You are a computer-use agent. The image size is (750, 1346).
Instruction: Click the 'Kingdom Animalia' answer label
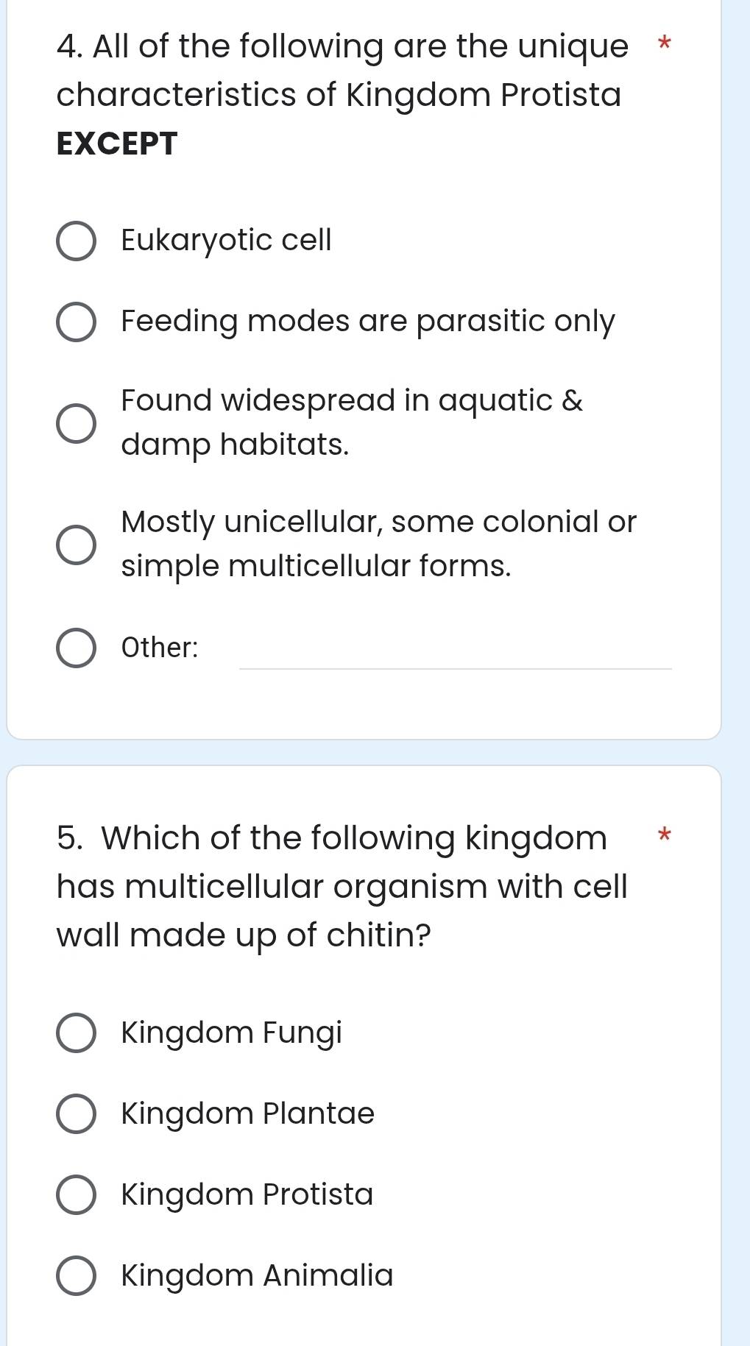tap(255, 1274)
